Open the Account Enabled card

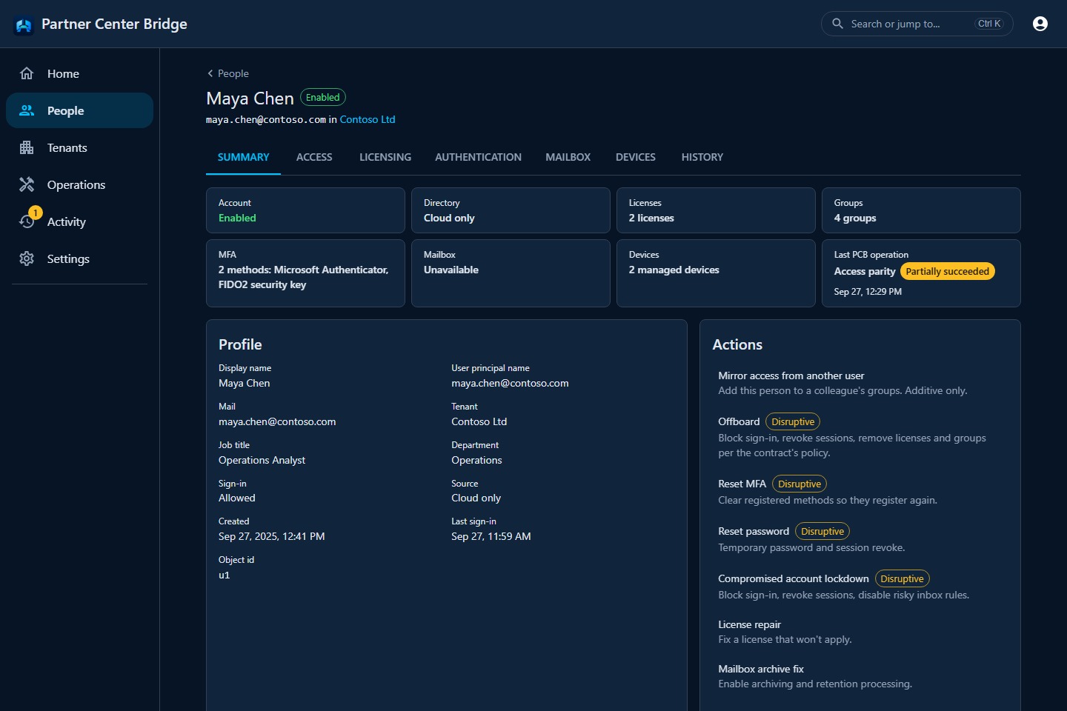coord(305,210)
